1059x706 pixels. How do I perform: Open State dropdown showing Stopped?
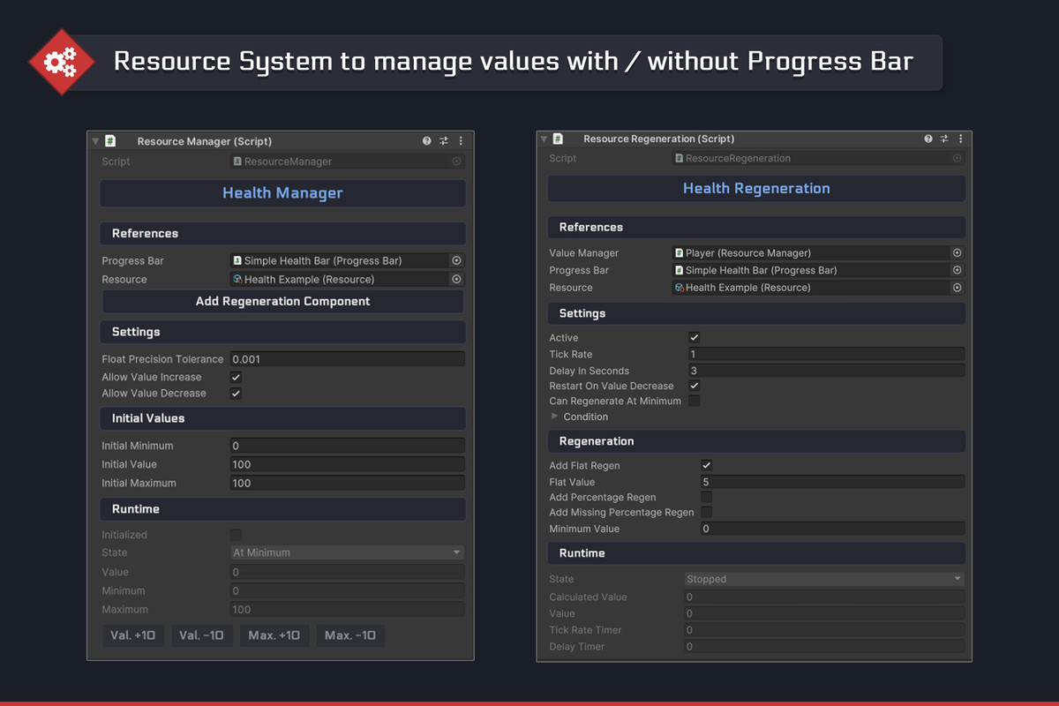[824, 579]
